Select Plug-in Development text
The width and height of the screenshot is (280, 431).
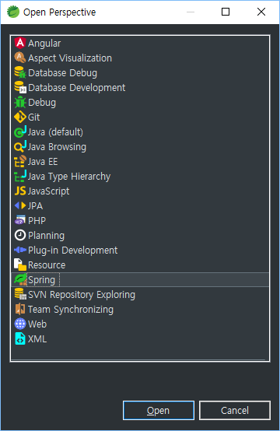[73, 251]
